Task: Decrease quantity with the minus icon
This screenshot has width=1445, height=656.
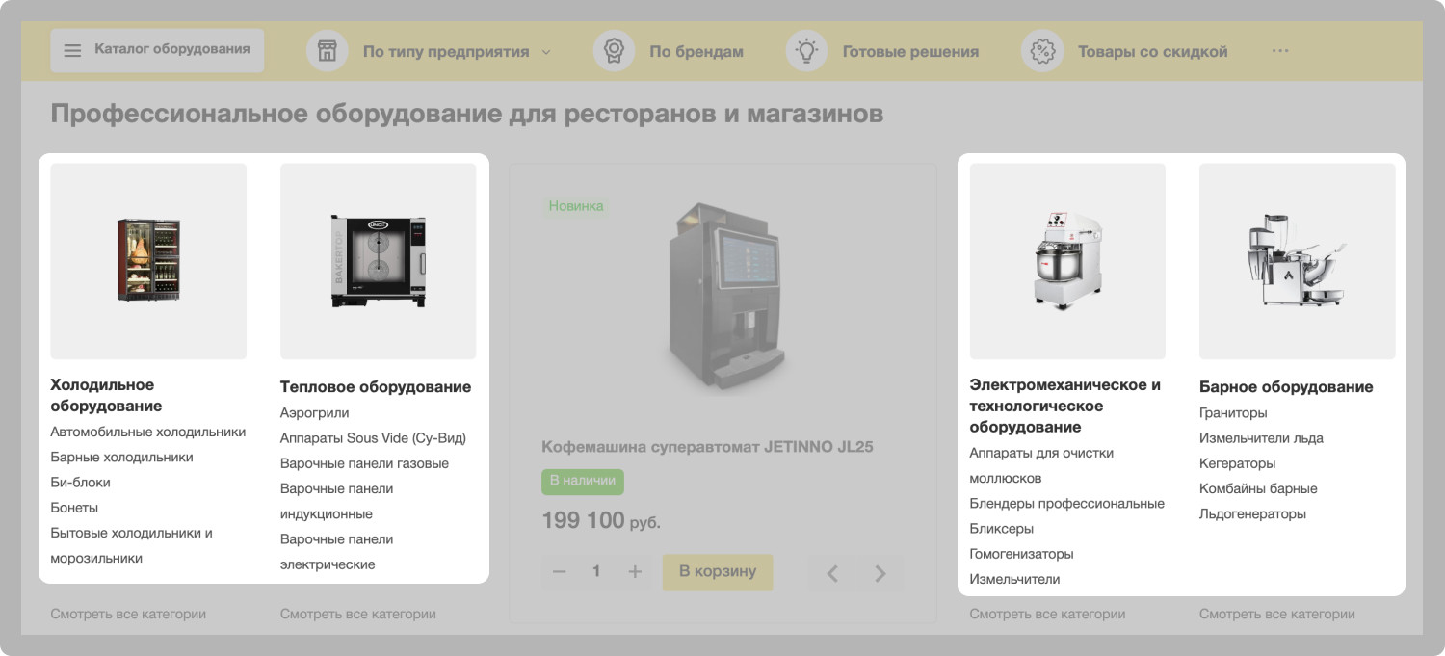Action: [559, 572]
